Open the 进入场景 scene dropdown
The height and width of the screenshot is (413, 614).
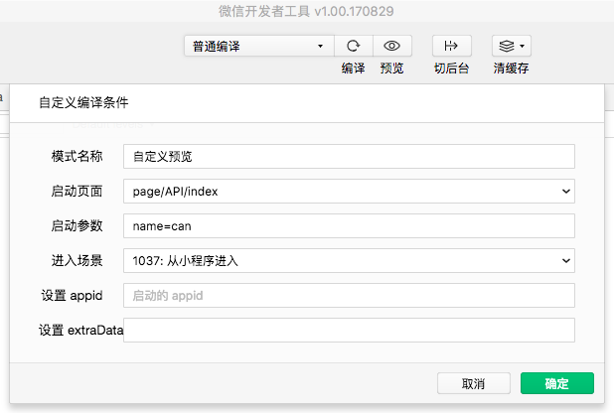pyautogui.click(x=349, y=260)
